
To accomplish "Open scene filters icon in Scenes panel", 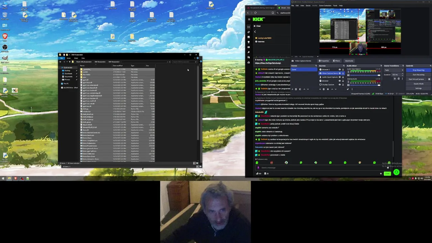I will click(300, 89).
